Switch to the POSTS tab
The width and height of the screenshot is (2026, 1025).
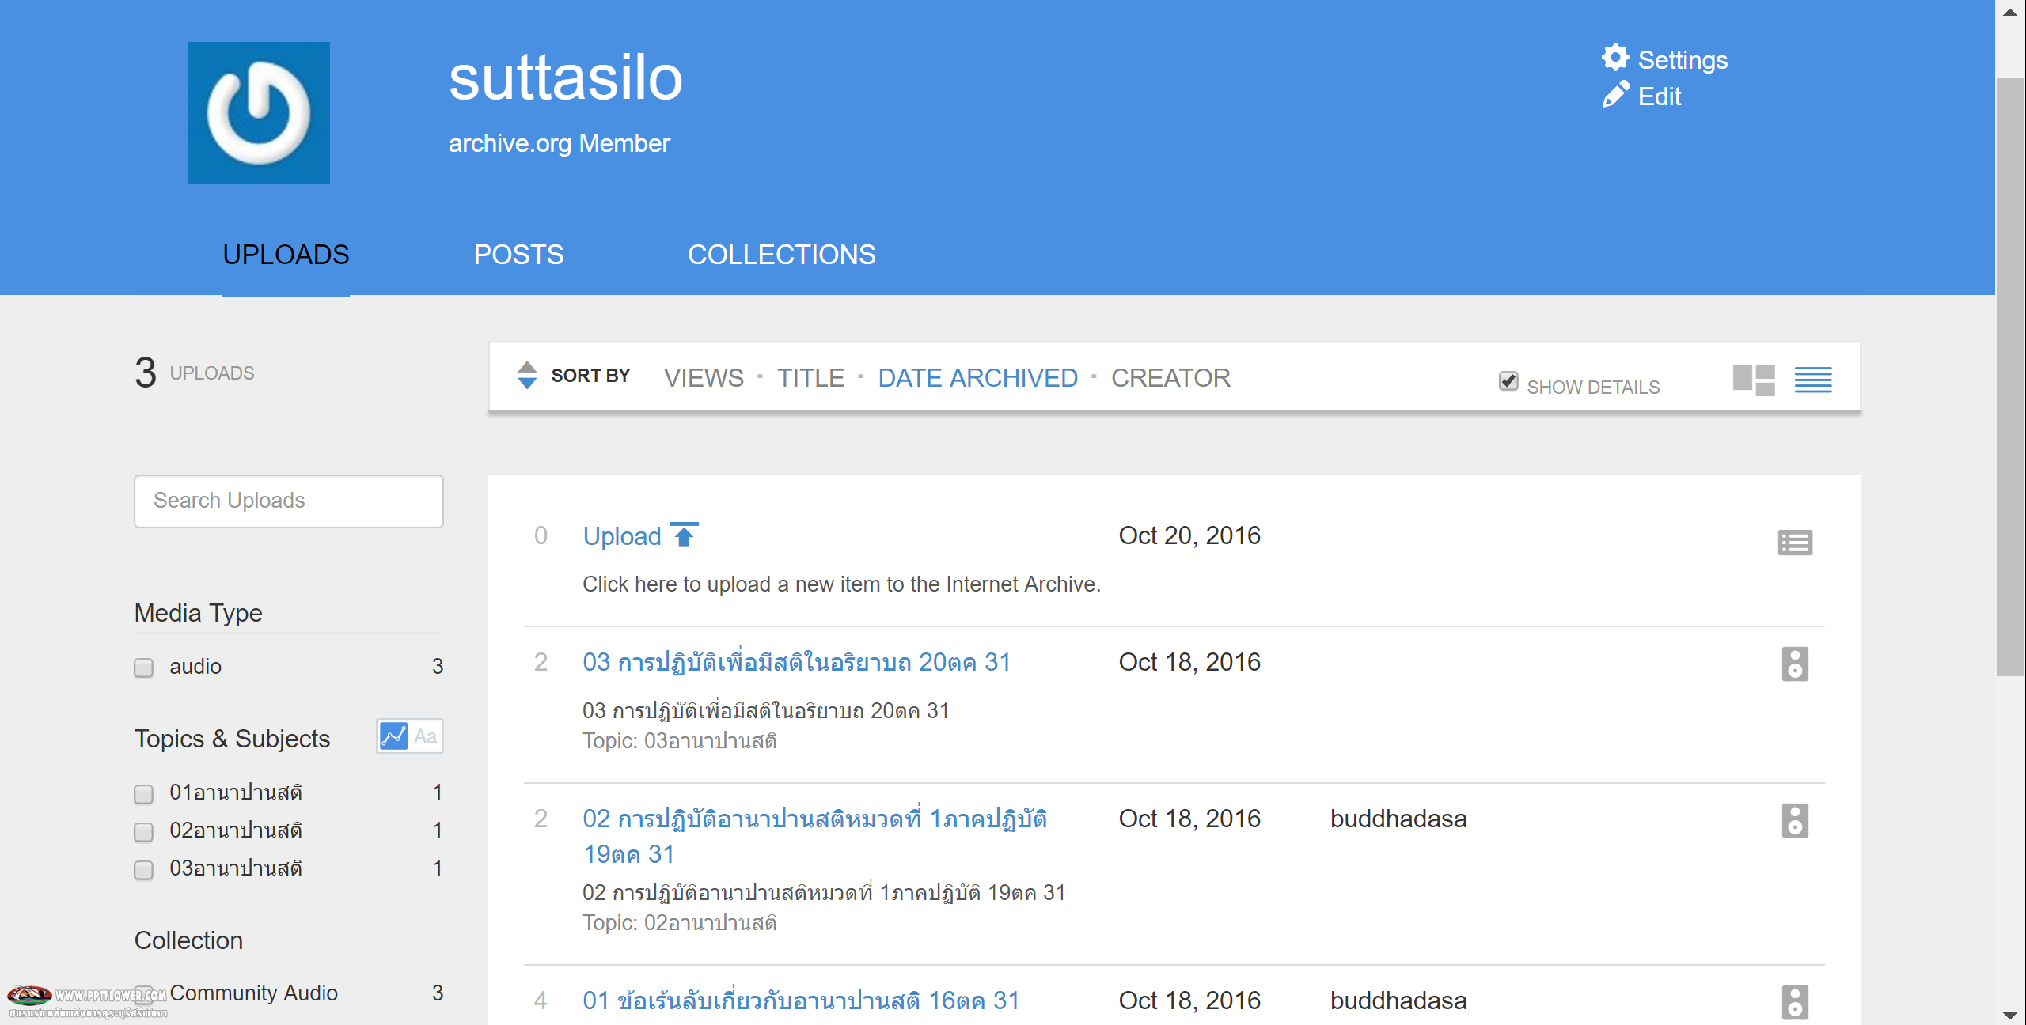(x=518, y=255)
